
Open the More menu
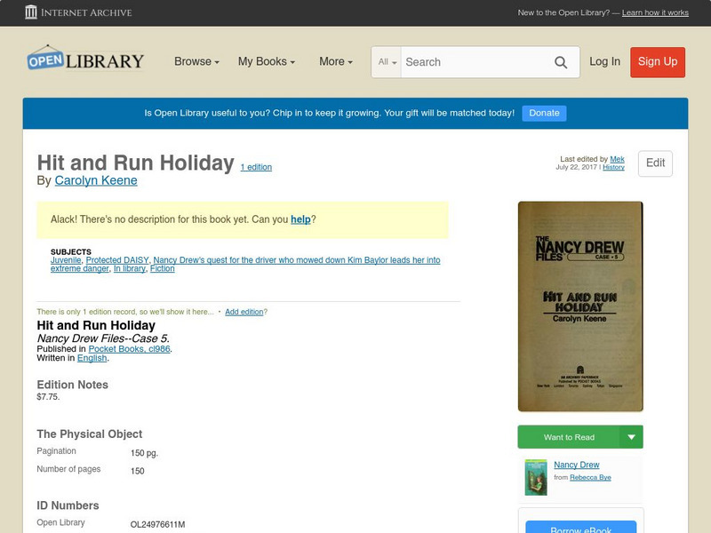[x=336, y=61]
